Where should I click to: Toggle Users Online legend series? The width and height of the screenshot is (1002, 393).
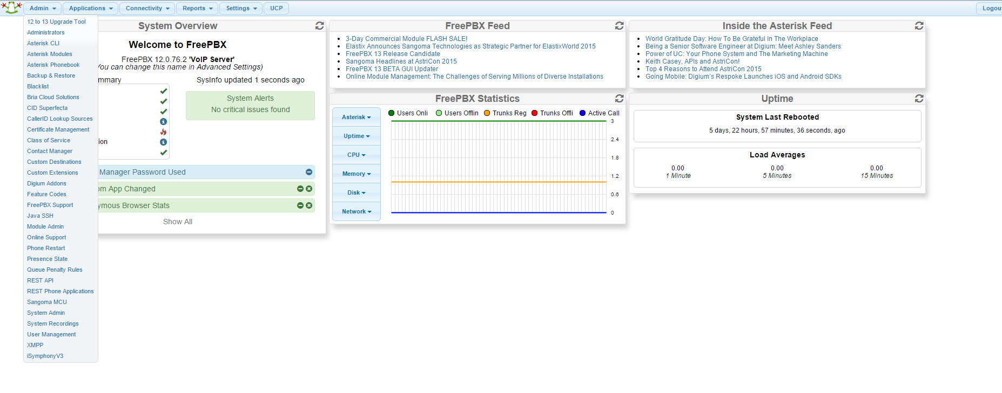point(408,113)
